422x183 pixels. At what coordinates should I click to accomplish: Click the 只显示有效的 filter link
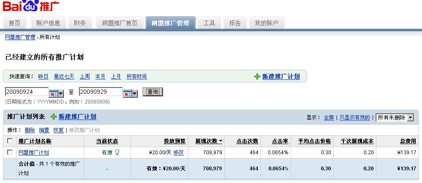(x=354, y=117)
